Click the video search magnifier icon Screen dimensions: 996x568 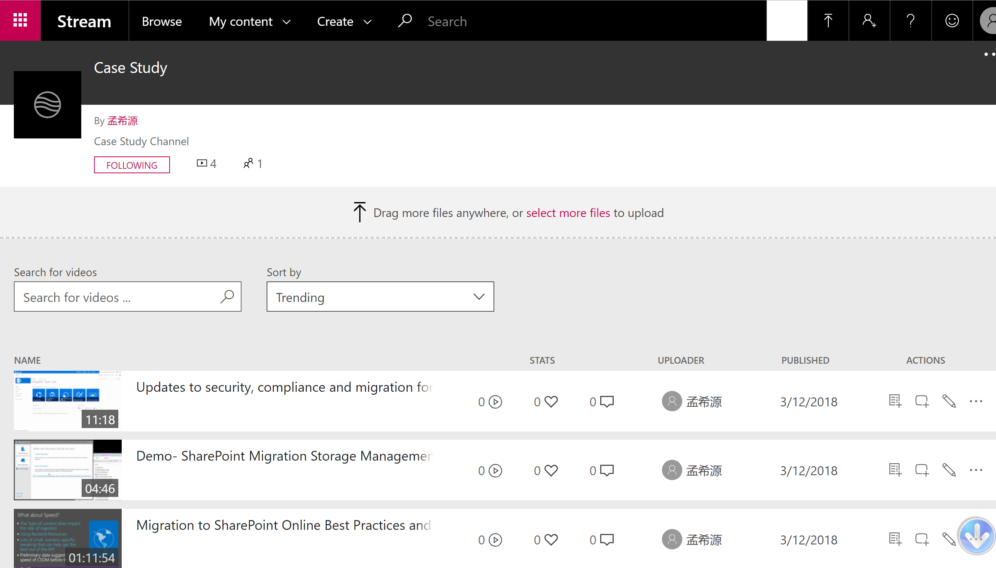point(227,296)
